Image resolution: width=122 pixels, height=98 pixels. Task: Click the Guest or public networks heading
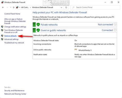click(53, 30)
